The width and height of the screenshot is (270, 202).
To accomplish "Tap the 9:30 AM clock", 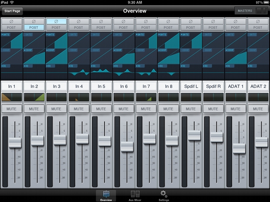I will click(135, 3).
